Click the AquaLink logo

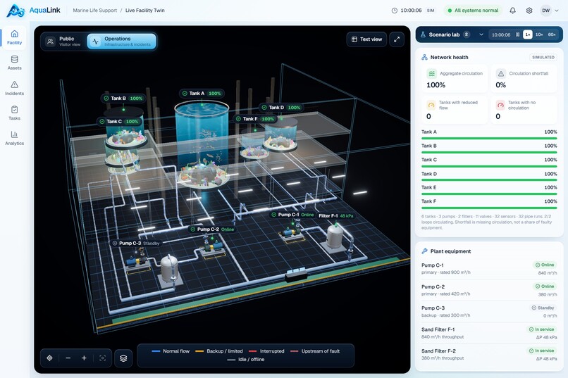(x=34, y=11)
